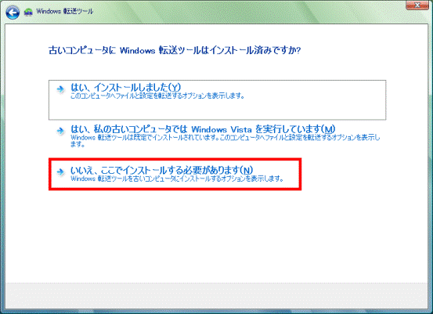
Task: Click arrow icon beside the いいえ option
Action: (x=60, y=171)
